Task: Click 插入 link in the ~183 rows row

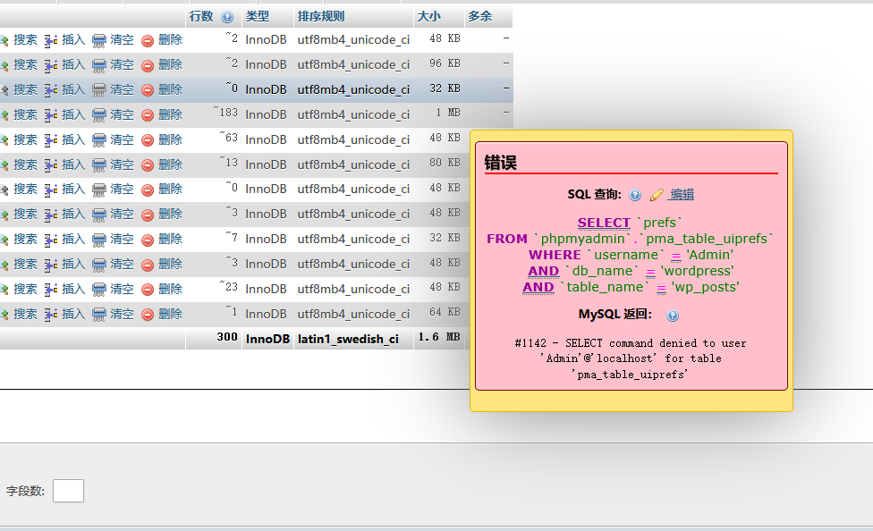Action: (x=73, y=114)
